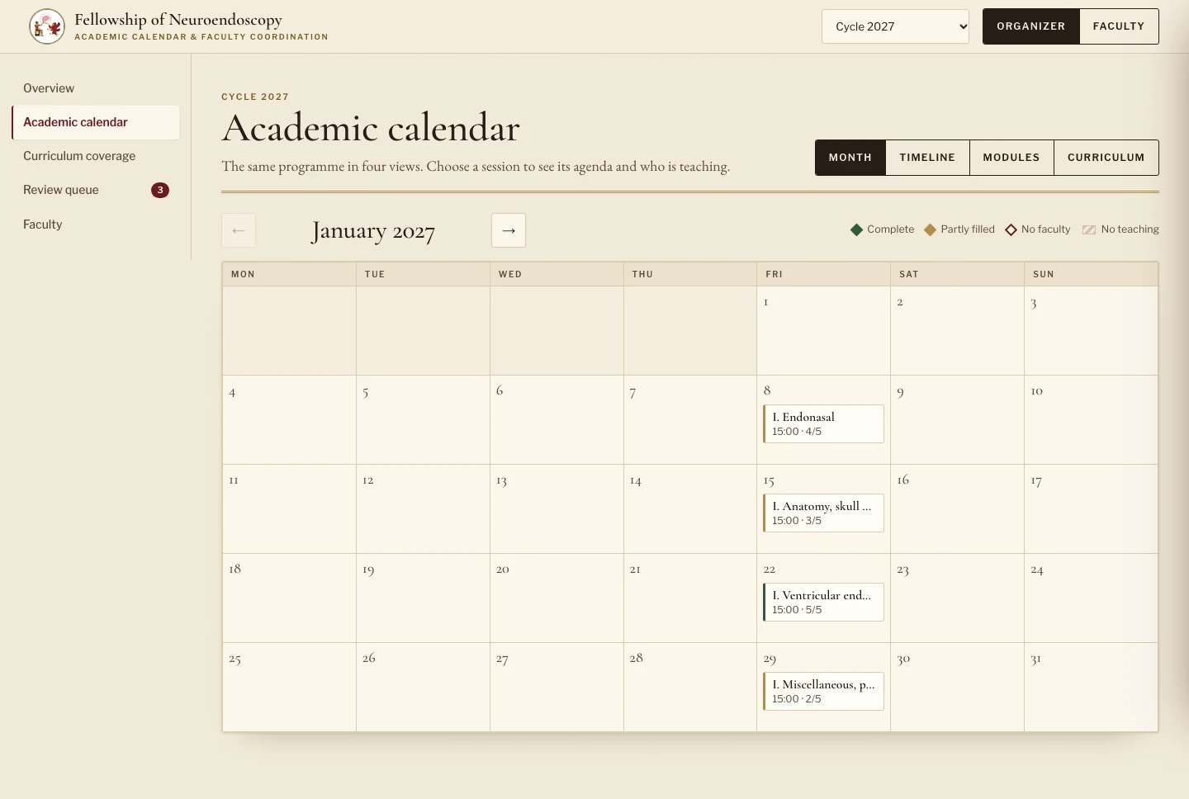This screenshot has width=1189, height=799.
Task: Open Review queue in the sidebar
Action: (x=95, y=190)
